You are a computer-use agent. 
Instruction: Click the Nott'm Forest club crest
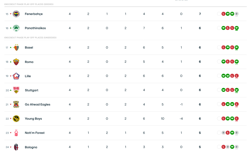pos(16,133)
